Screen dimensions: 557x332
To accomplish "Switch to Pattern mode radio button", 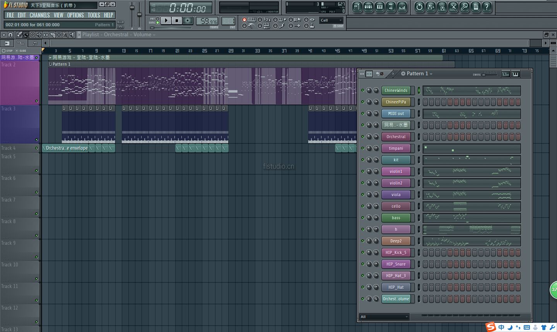I will 157,19.
